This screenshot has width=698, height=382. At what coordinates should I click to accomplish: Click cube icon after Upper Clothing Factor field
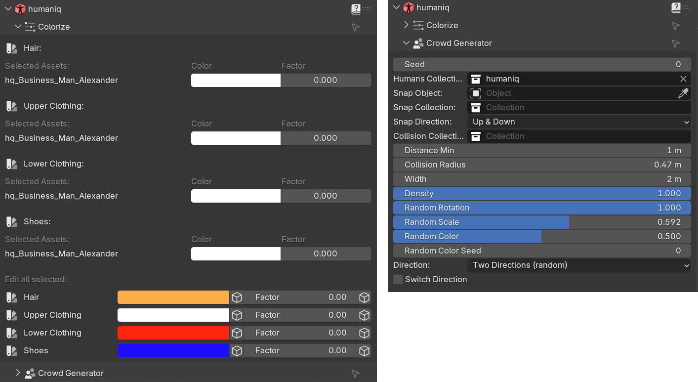[x=364, y=315]
